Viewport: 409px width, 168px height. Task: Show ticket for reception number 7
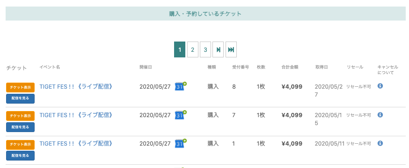[x=20, y=116]
